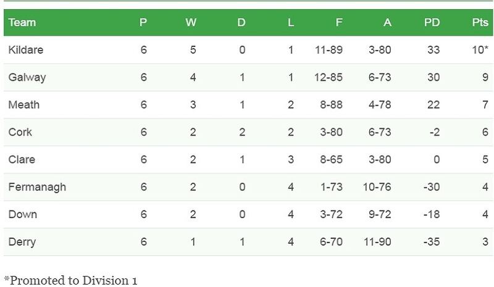
Task: Select the W column header
Action: coord(191,23)
